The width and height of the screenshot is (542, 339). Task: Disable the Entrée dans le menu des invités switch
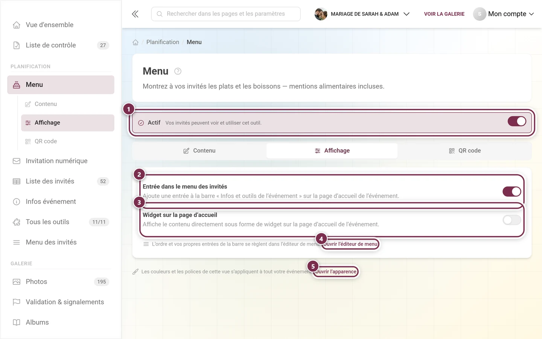512,191
